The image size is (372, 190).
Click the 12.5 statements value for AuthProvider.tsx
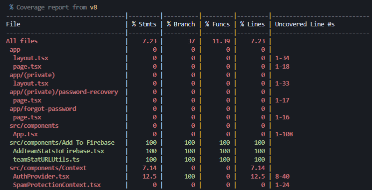coord(149,177)
